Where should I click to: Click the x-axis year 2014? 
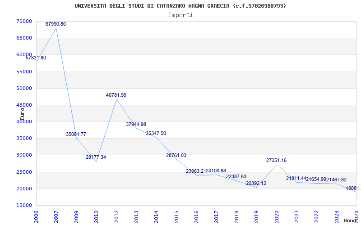tap(156, 217)
